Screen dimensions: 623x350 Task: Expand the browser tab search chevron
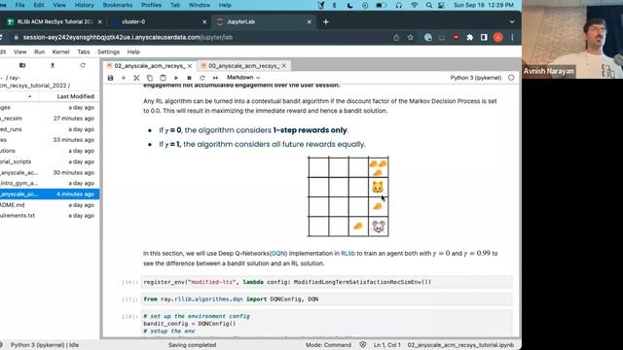[512, 21]
